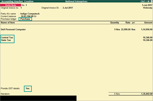
Task: Edit the item rate 22,990.00
Action: tap(126, 29)
